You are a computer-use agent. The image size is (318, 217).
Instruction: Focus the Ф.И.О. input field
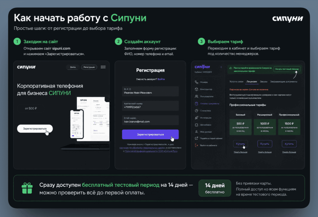150,91
